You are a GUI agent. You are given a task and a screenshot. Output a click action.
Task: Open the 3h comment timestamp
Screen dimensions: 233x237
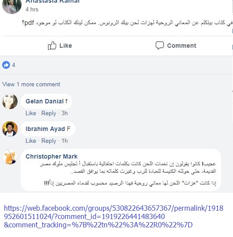coord(65,113)
